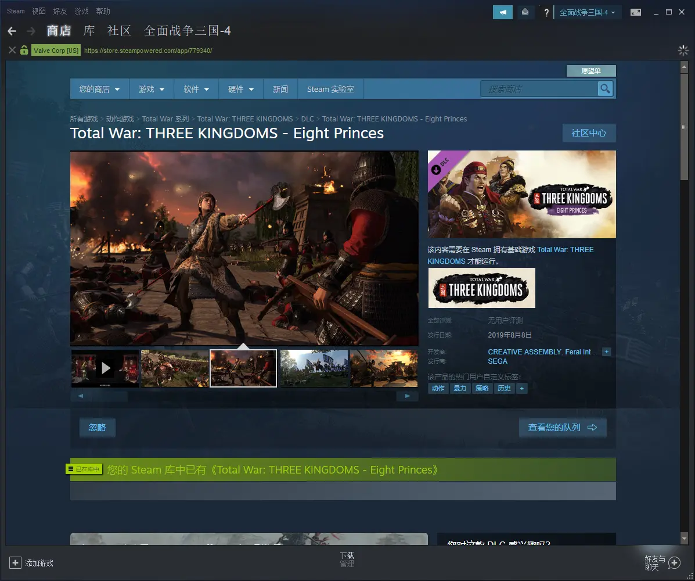
Task: Open CREATIVE ASSEMBLY developer link
Action: pyautogui.click(x=524, y=352)
